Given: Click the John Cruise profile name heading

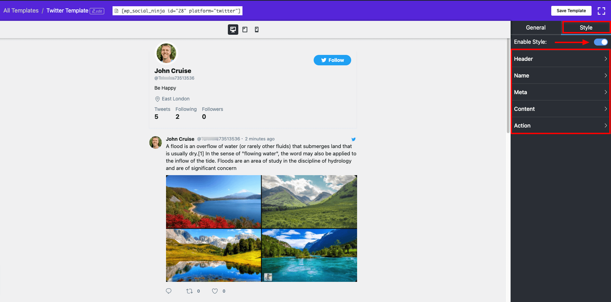Looking at the screenshot, I should [x=173, y=71].
